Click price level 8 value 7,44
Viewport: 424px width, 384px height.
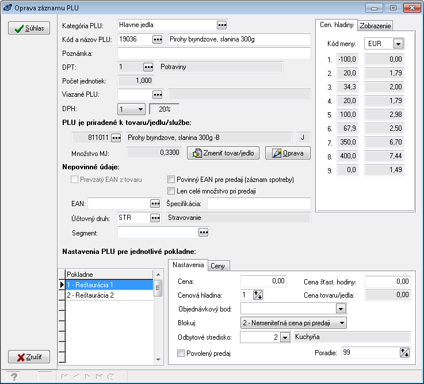click(x=384, y=156)
